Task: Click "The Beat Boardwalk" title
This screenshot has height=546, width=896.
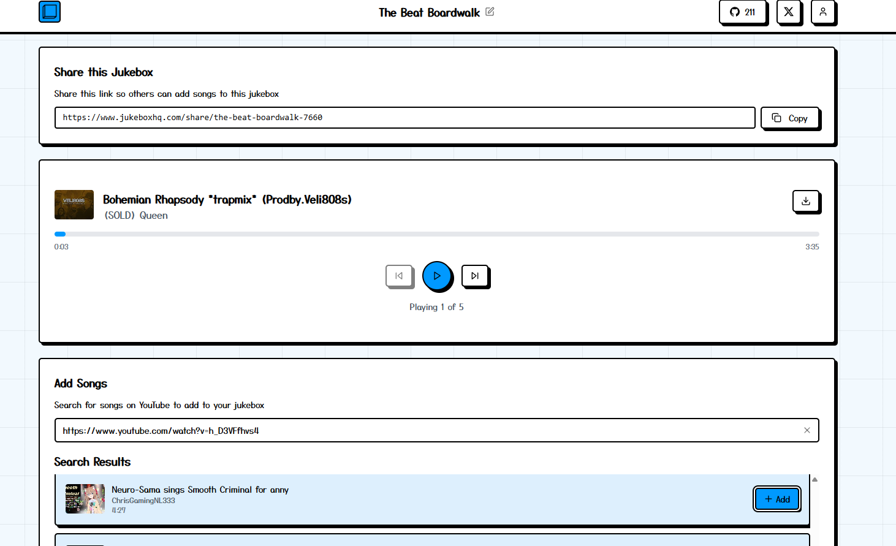Action: [x=429, y=12]
